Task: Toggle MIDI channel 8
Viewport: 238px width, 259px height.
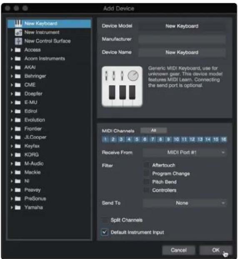Action: pyautogui.click(x=160, y=139)
